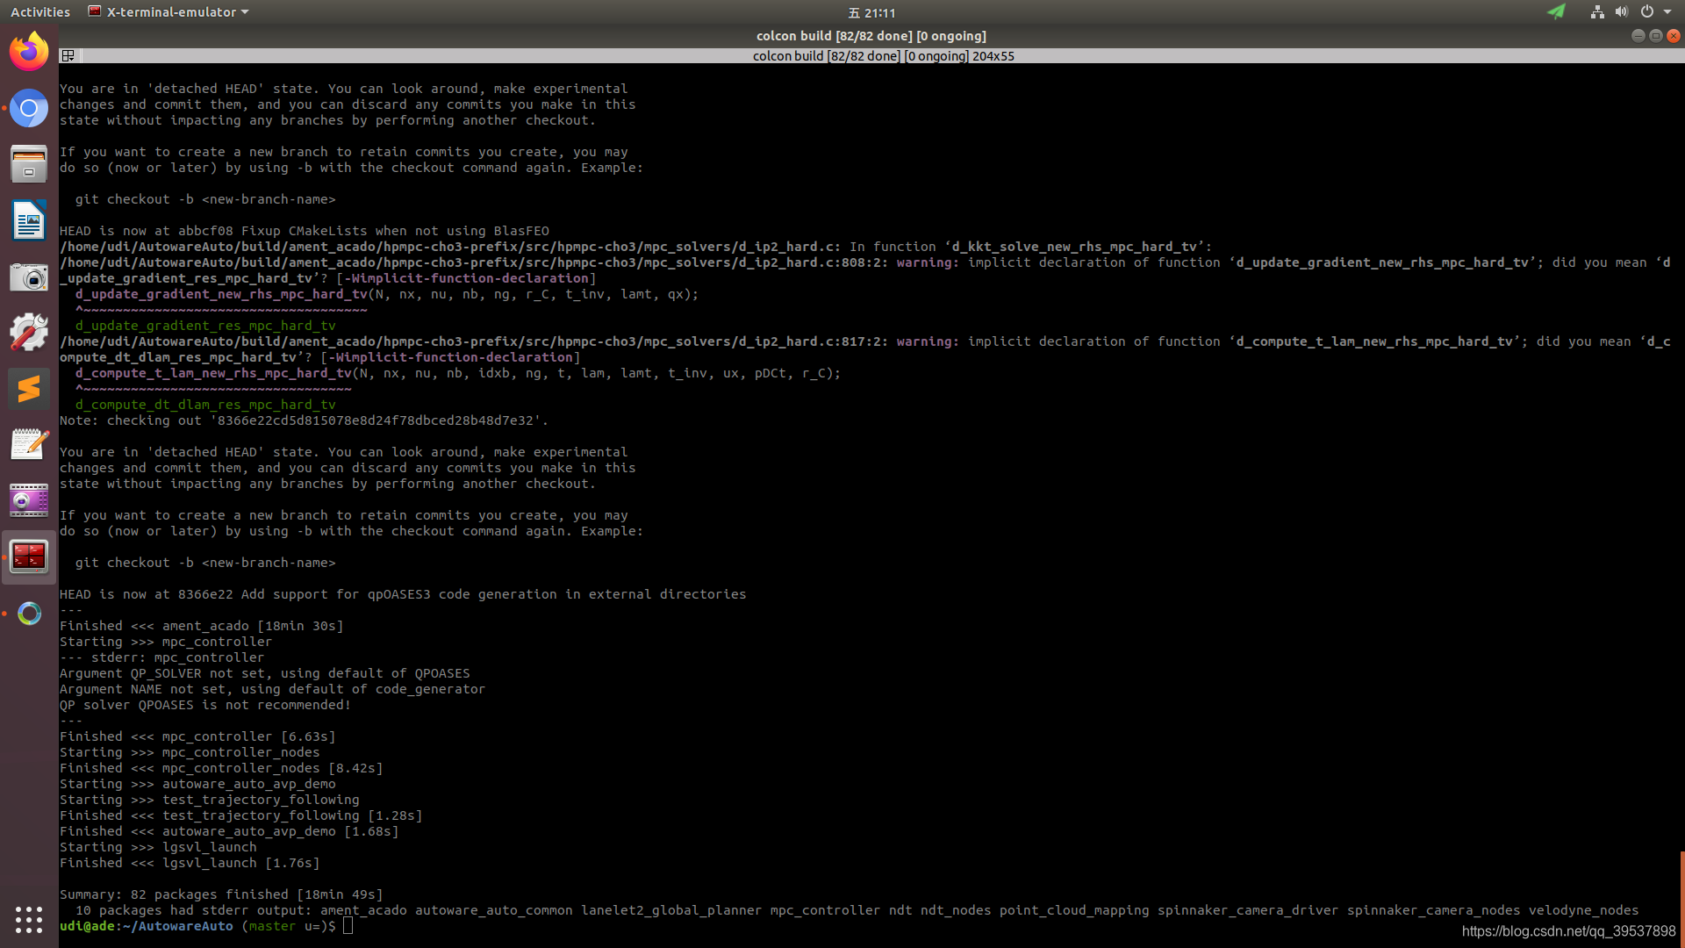Click the green paper plane tray icon

[1556, 11]
